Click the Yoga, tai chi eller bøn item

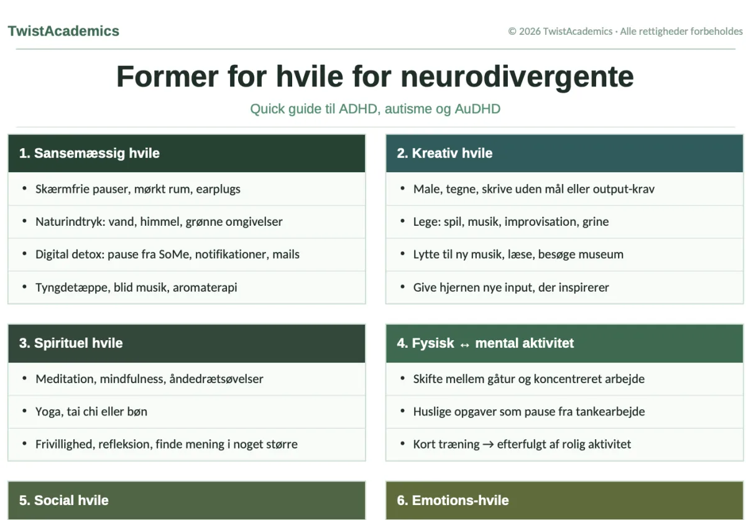pyautogui.click(x=186, y=412)
